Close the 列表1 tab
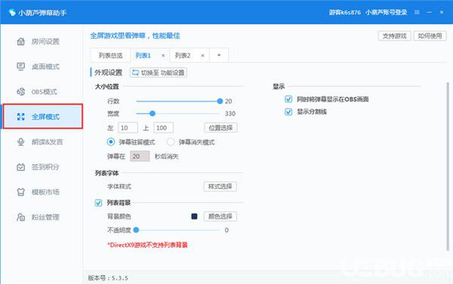 click(x=163, y=56)
